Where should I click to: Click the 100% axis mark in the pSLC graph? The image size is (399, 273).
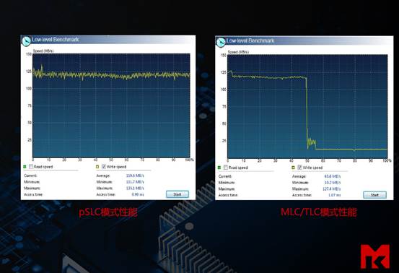(189, 160)
